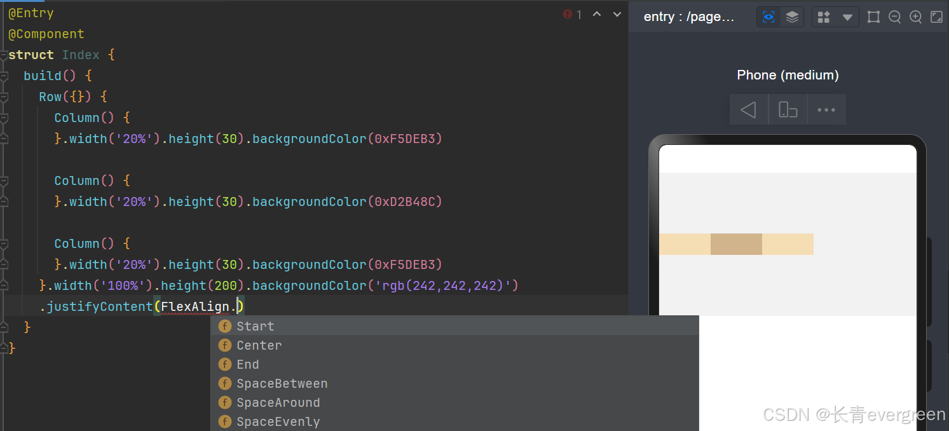Click the Phone (medium) device label
Viewport: 949px width, 431px height.
[x=788, y=75]
